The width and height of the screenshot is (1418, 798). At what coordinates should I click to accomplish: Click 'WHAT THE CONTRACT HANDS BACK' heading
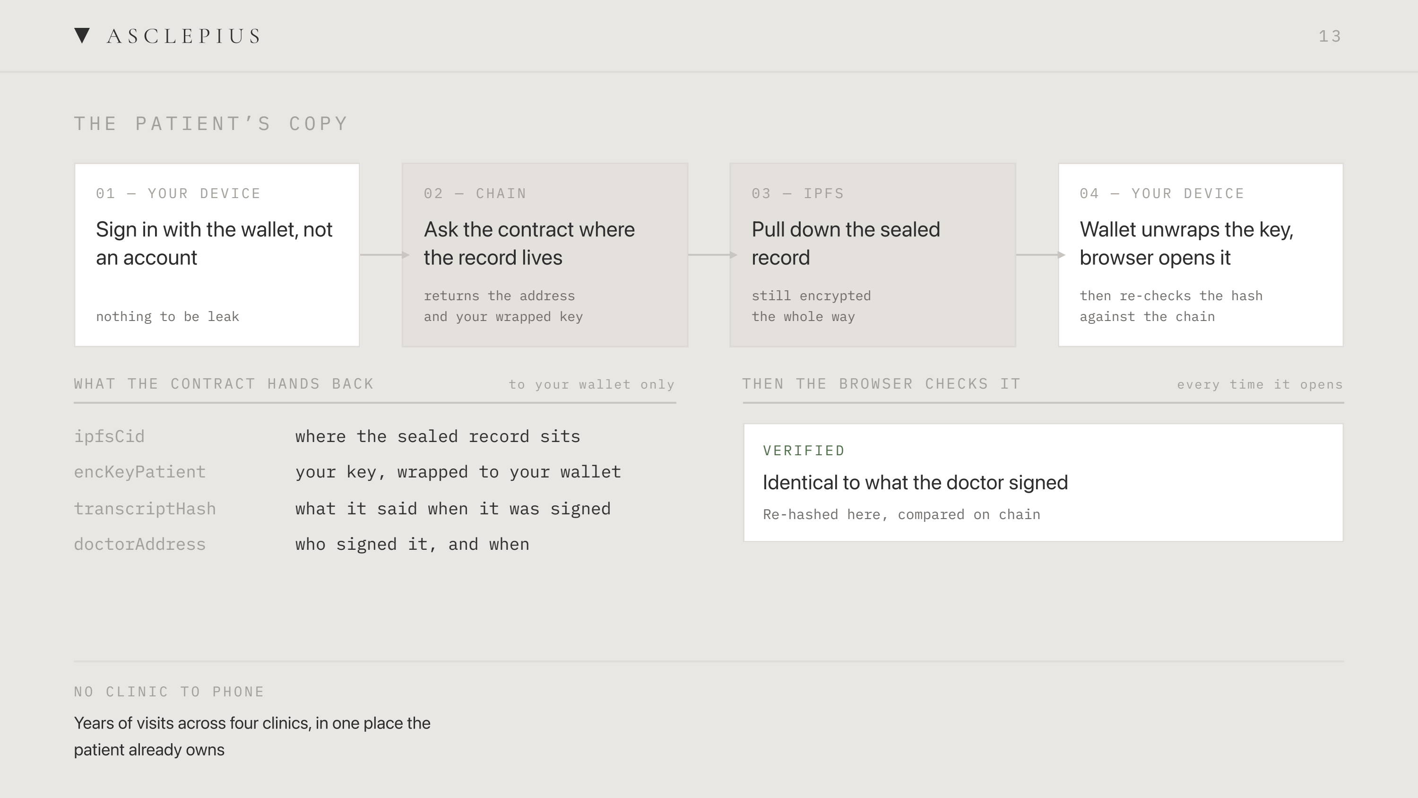(x=224, y=384)
